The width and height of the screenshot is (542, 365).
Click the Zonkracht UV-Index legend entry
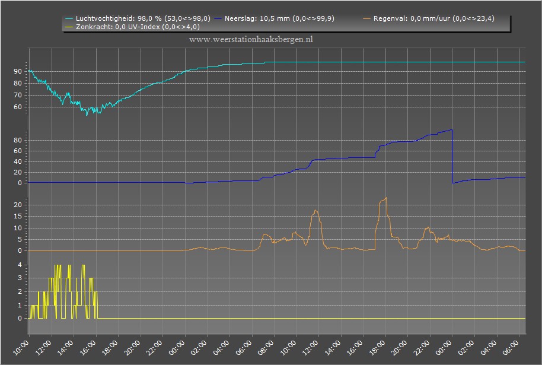point(132,27)
